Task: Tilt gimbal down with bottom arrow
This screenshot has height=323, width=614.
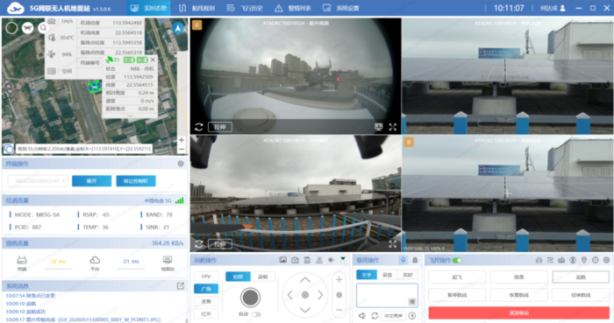Action: 305,310
